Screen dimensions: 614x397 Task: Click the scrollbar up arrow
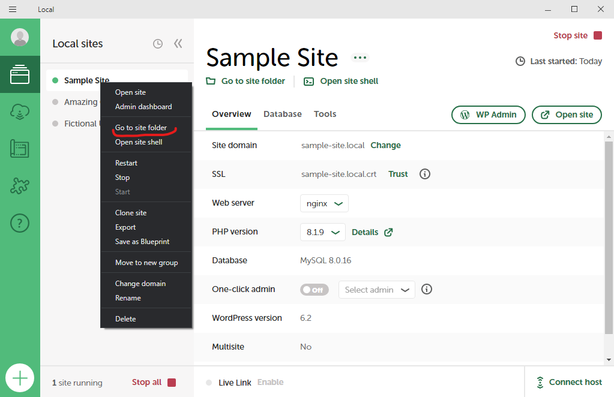(x=609, y=137)
